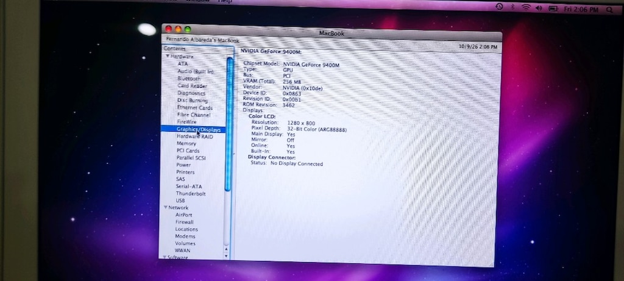Select Modems under Network

click(x=185, y=236)
